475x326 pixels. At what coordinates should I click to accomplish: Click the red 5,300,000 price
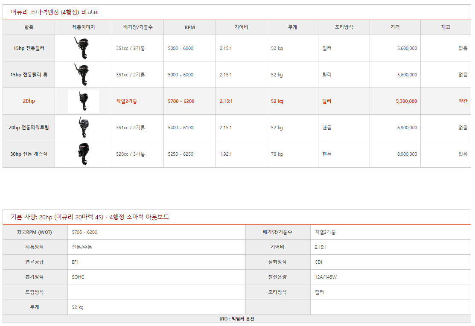(407, 101)
